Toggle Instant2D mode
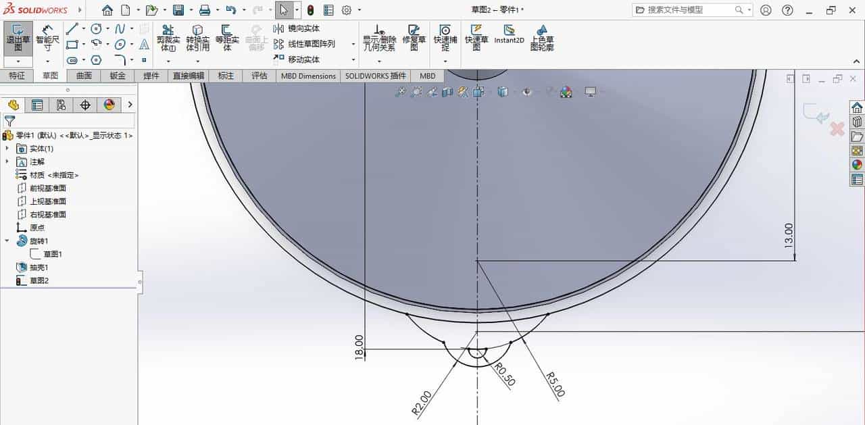Viewport: 865px width, 425px height. [x=509, y=34]
